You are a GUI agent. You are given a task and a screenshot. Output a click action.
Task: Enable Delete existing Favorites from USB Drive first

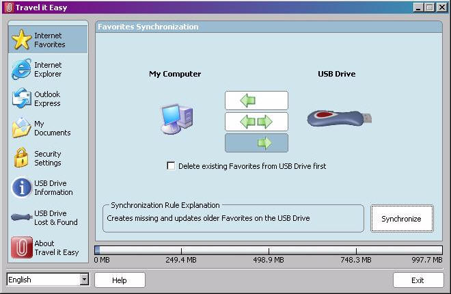pyautogui.click(x=171, y=166)
